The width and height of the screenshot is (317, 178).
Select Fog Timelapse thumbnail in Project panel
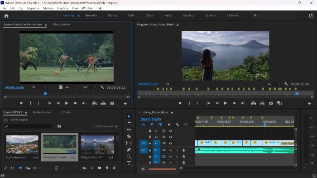22,144
